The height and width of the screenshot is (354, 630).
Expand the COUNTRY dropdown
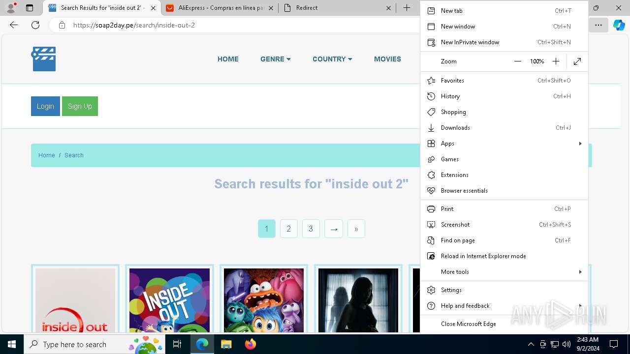pos(332,59)
